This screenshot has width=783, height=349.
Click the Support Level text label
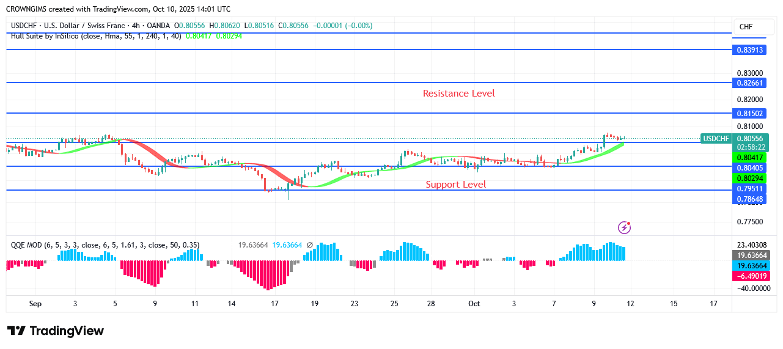click(x=455, y=184)
